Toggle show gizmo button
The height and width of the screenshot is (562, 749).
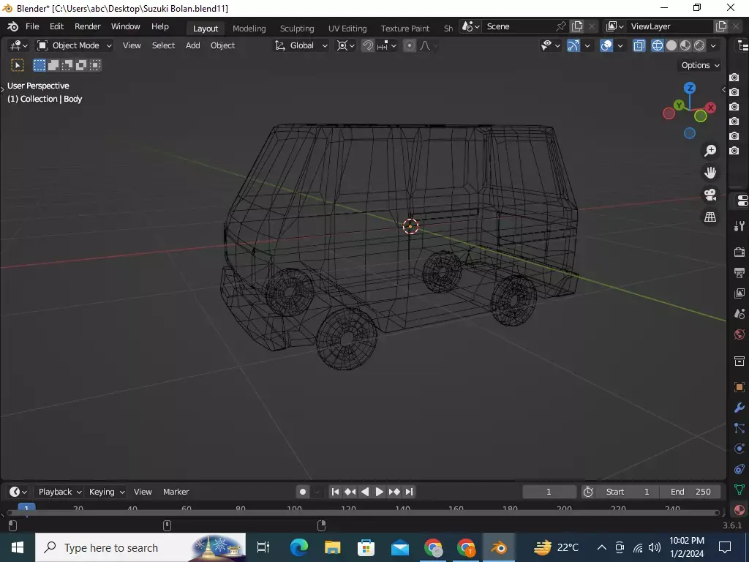pos(573,45)
